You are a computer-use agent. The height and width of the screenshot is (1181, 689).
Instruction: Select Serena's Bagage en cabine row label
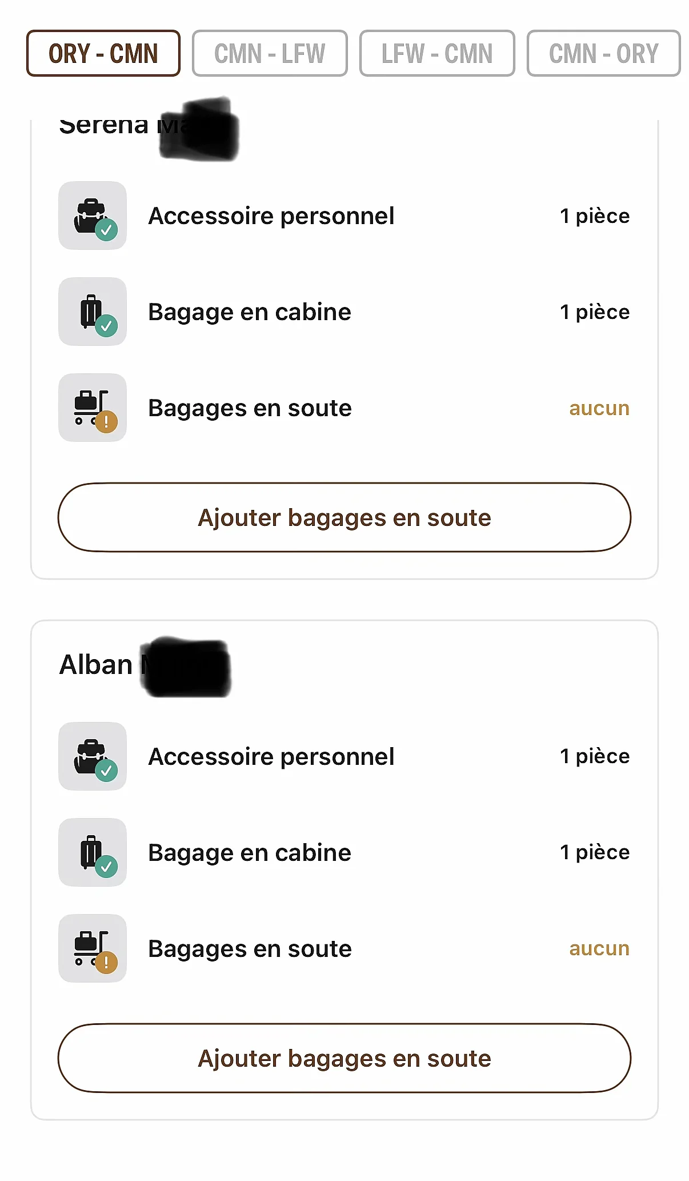pos(250,313)
